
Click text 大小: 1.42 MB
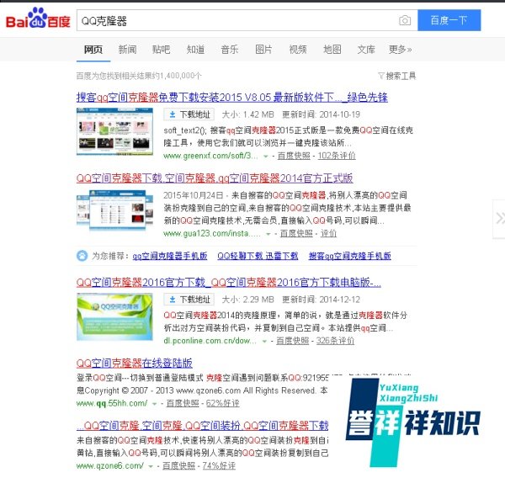pyautogui.click(x=247, y=114)
